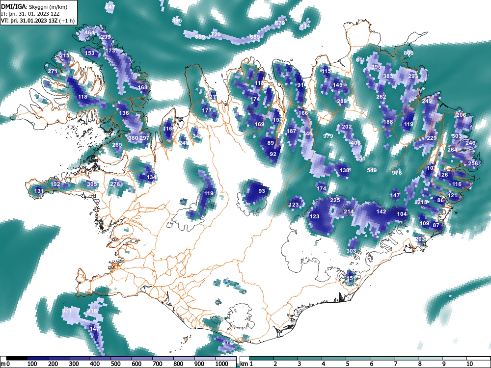491x368 pixels.
Task: Click visibility value 299 in Westfjords
Action: pyautogui.click(x=106, y=37)
